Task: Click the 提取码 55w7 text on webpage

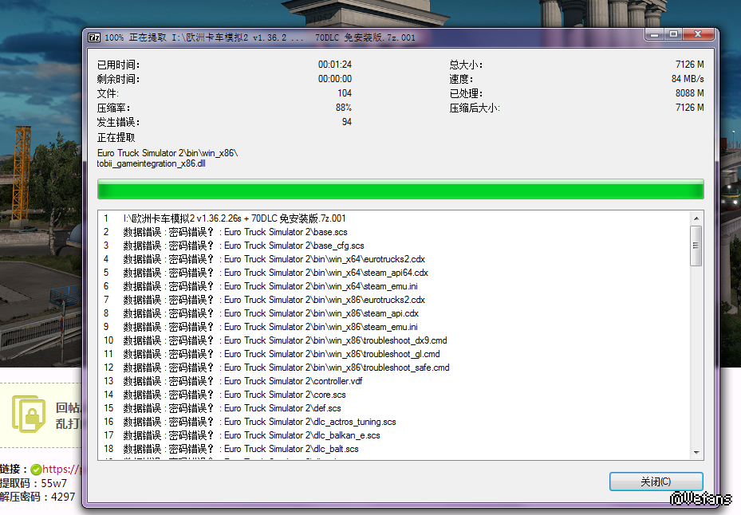Action: click(x=34, y=483)
